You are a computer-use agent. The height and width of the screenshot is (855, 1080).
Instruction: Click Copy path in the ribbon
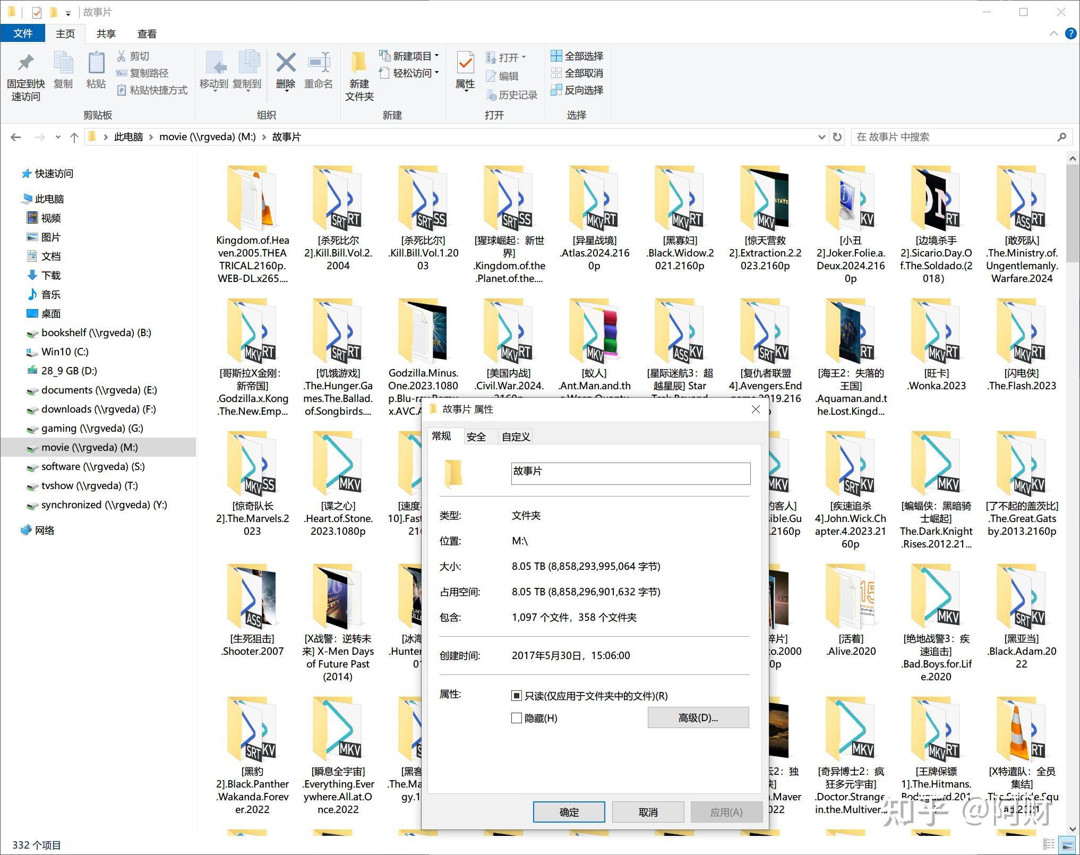pos(142,73)
